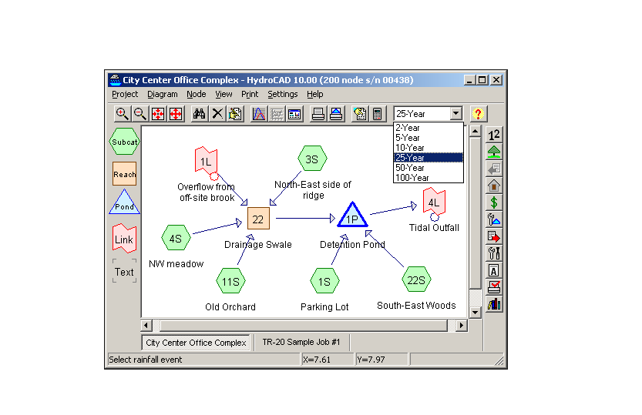The height and width of the screenshot is (415, 642).
Task: Click the green tree icon
Action: pos(494,152)
